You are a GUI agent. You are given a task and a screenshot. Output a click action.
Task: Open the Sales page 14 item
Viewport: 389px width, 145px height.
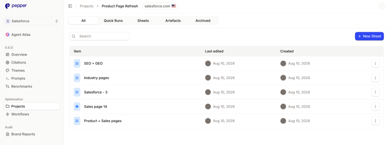tap(95, 107)
